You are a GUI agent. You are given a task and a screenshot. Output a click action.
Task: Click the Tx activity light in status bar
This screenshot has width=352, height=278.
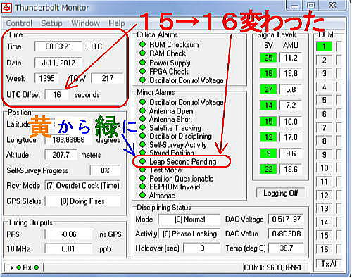click(x=19, y=267)
